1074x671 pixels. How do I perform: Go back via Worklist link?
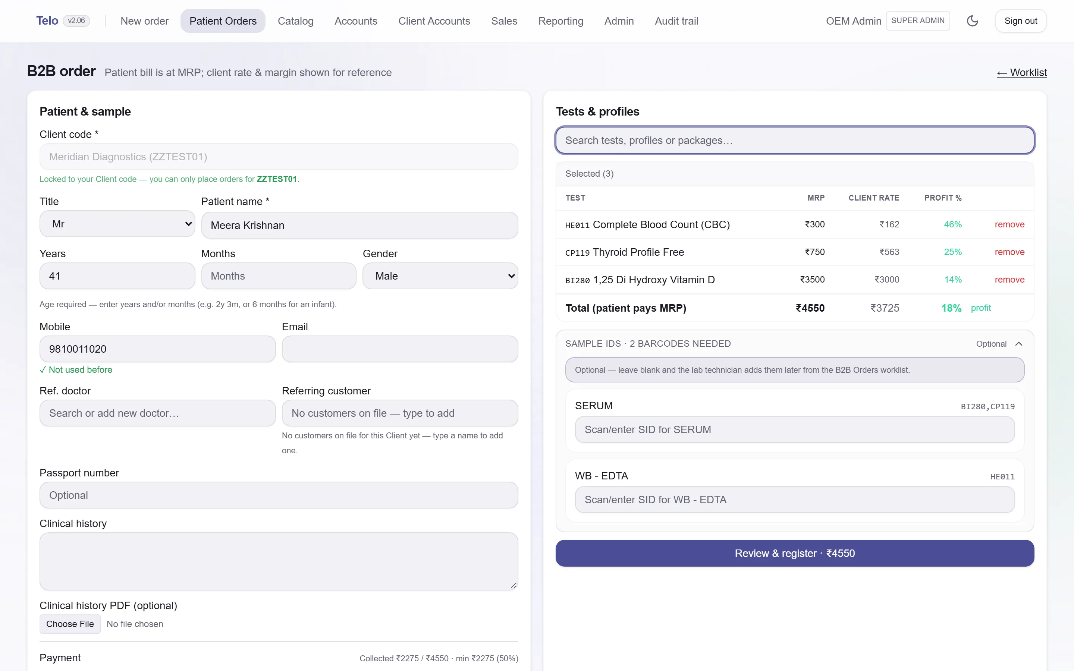[x=1022, y=72]
